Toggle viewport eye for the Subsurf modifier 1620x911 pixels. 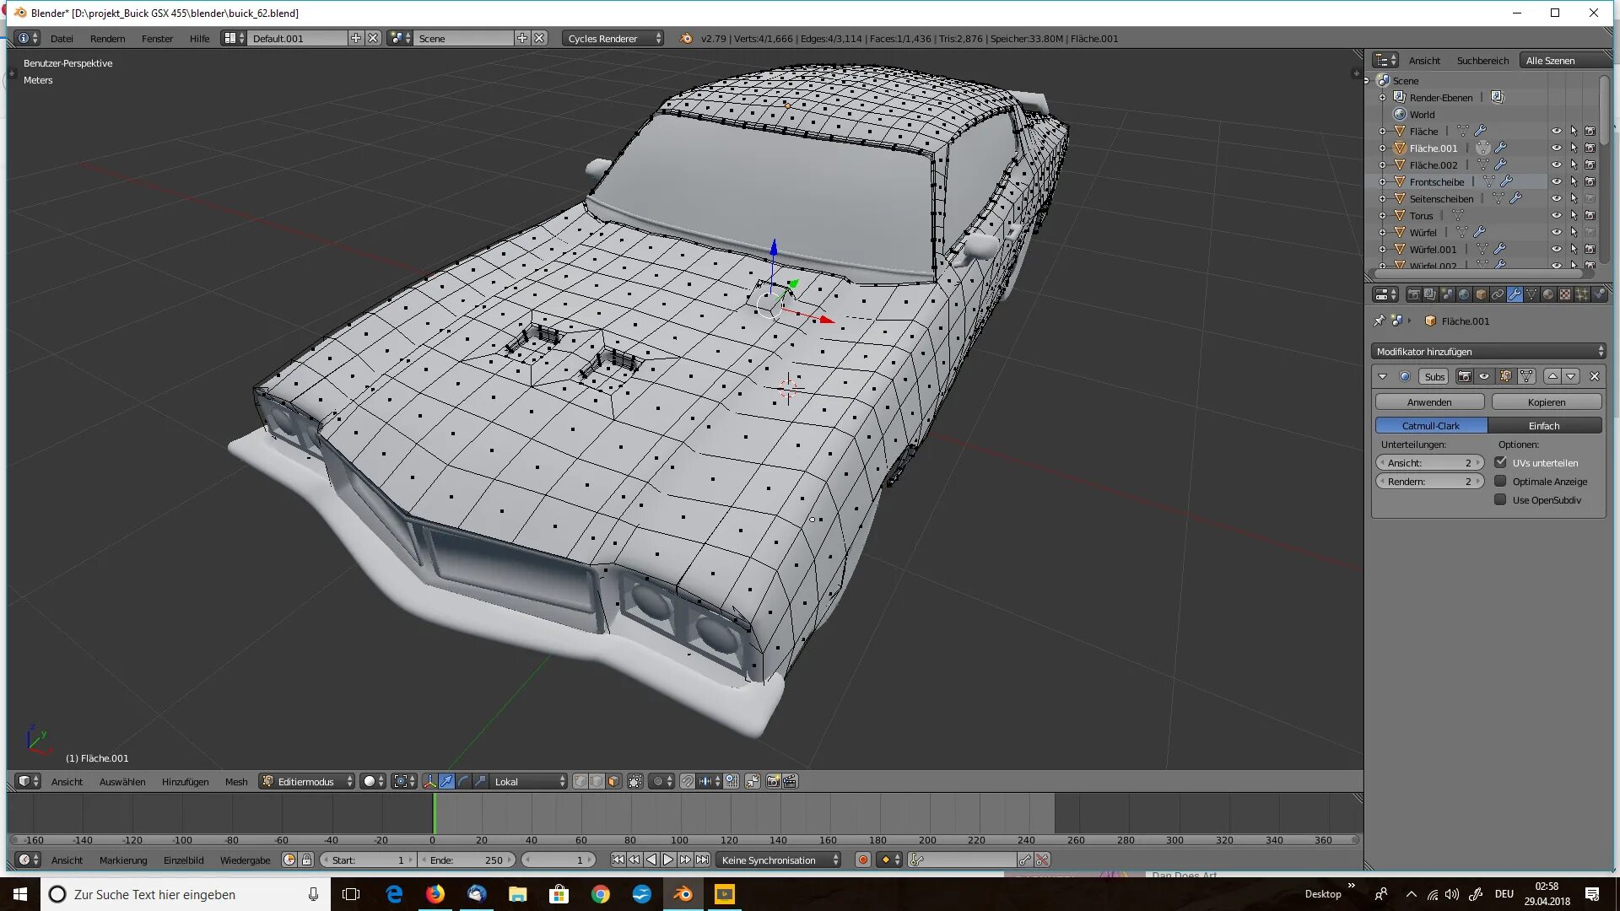1484,376
